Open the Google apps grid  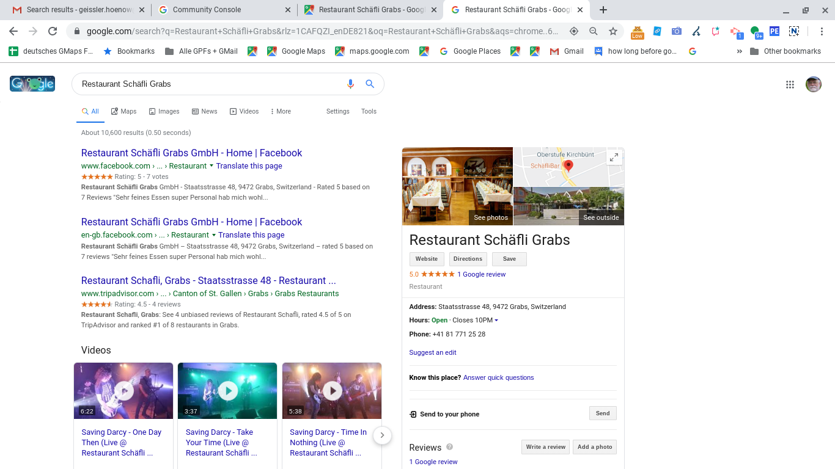[x=790, y=85]
